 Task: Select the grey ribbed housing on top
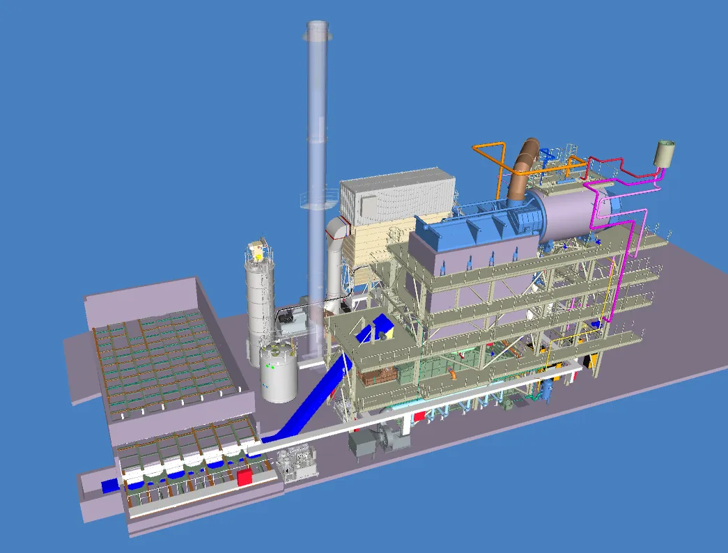(397, 196)
